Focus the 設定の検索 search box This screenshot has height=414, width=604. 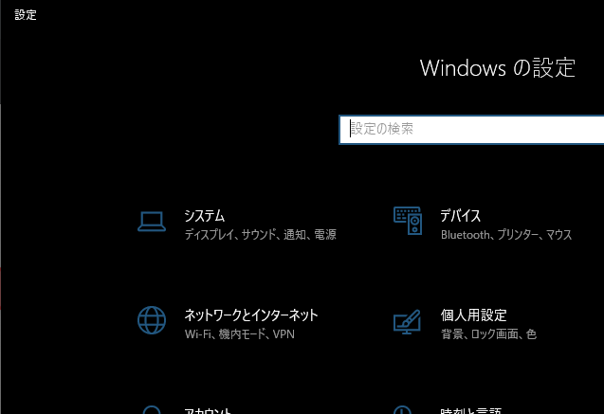click(471, 130)
